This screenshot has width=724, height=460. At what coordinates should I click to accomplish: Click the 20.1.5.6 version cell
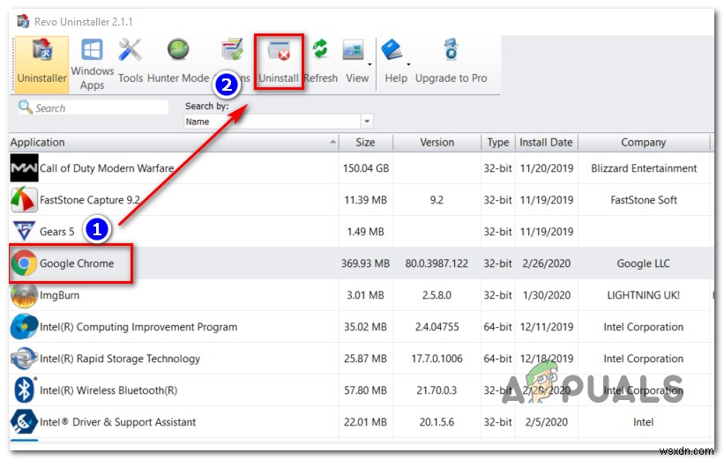coord(437,422)
